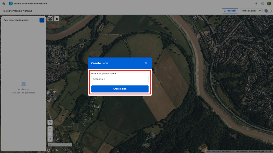Reset map bearing with compass arrow
The height and width of the screenshot is (153, 273).
(50, 139)
